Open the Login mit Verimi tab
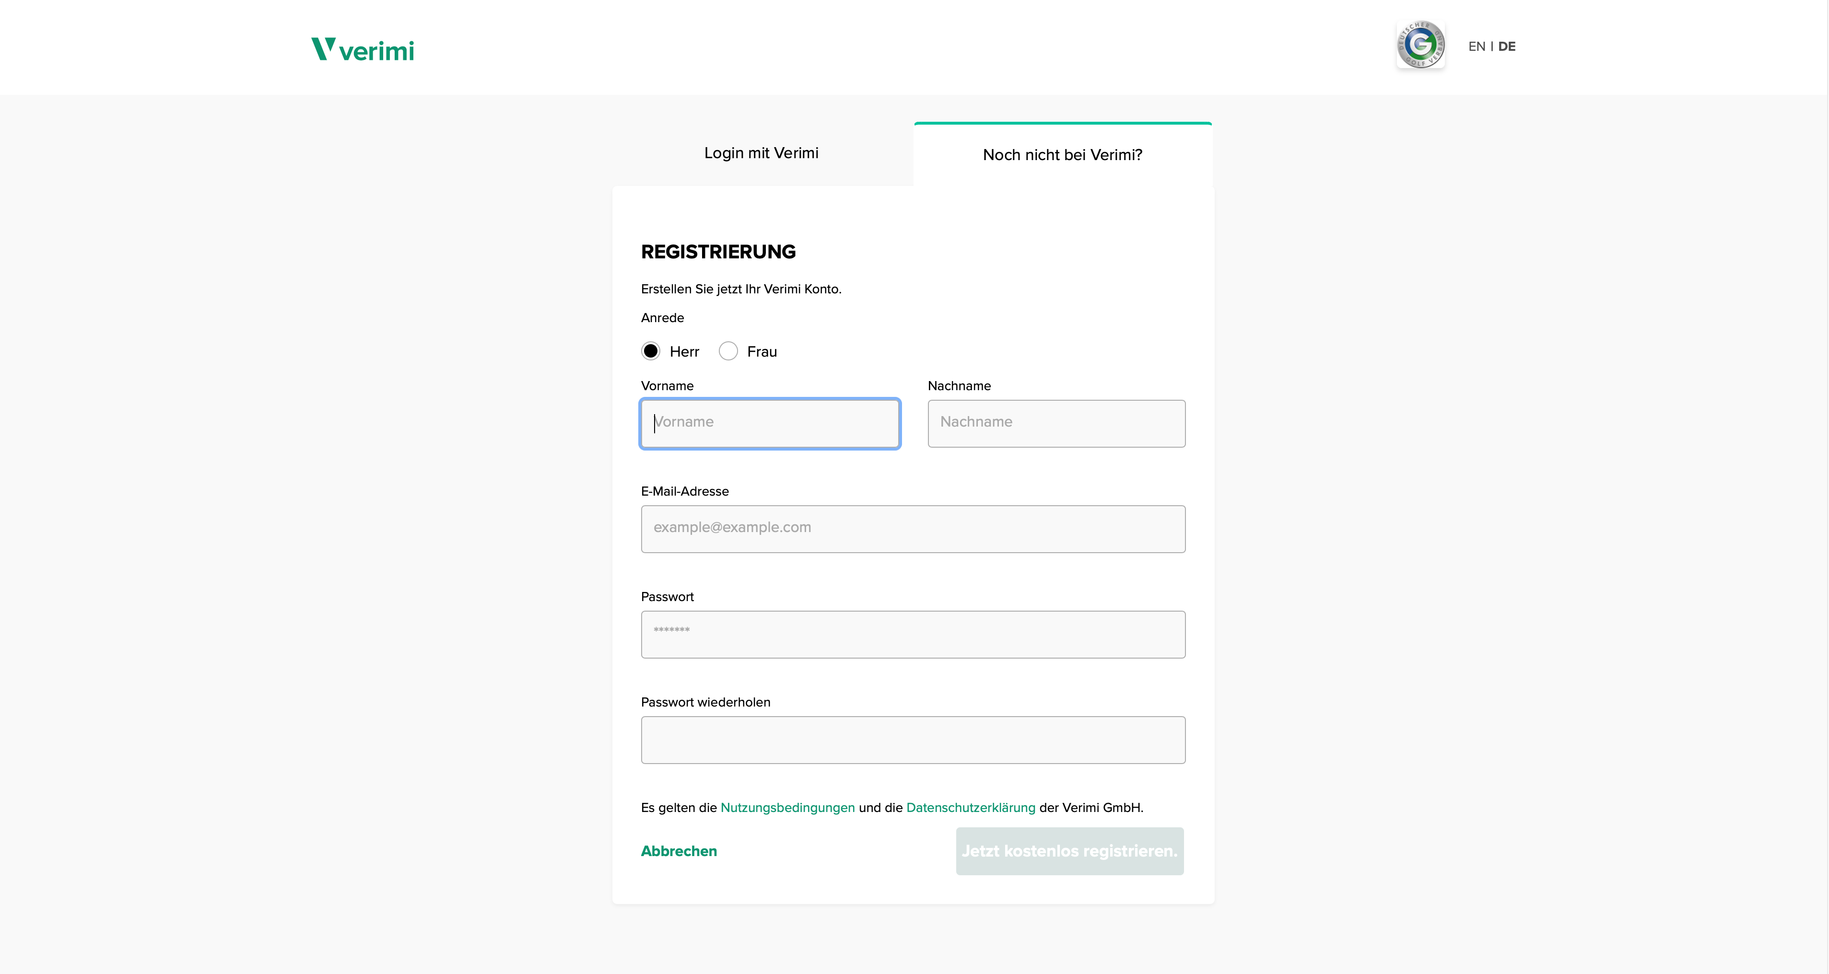The height and width of the screenshot is (974, 1829). pos(761,153)
